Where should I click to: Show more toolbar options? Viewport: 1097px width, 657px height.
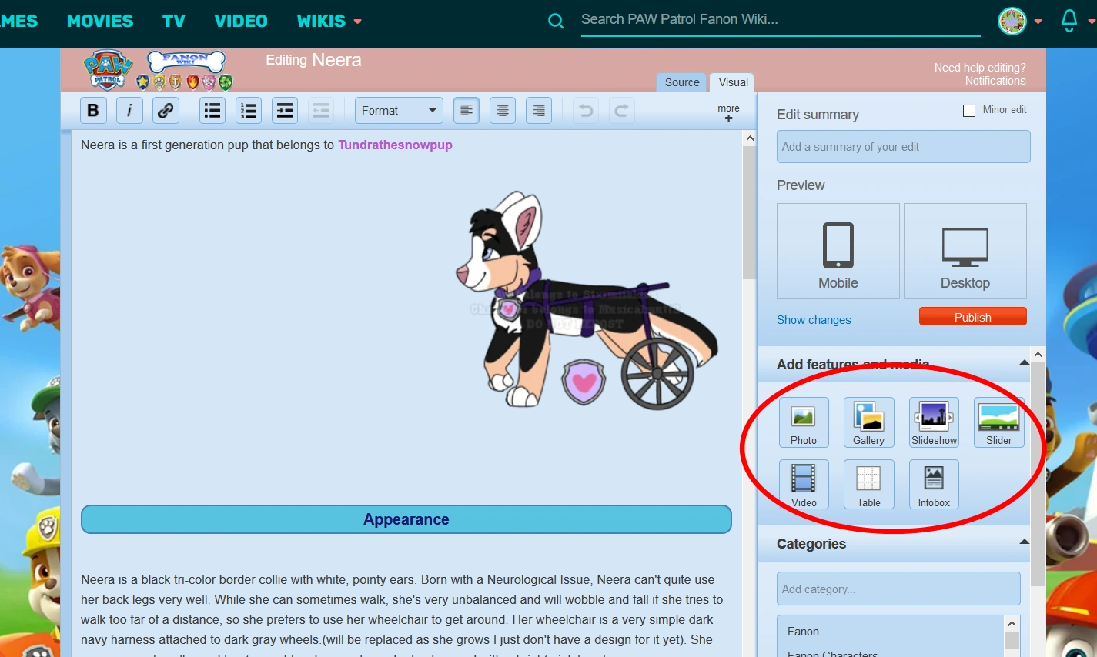pyautogui.click(x=728, y=112)
